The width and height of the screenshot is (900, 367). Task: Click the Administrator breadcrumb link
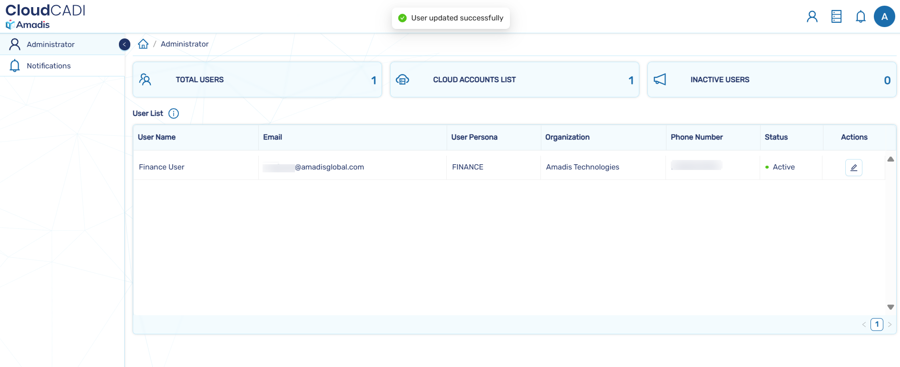click(x=185, y=44)
